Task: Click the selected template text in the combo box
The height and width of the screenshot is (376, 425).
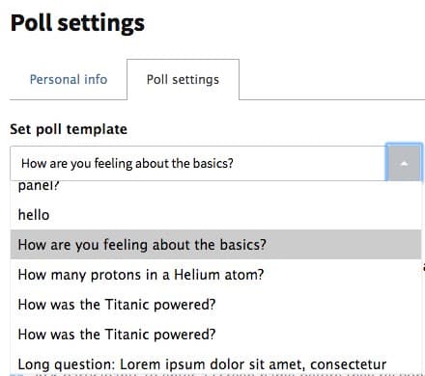Action: tap(127, 163)
